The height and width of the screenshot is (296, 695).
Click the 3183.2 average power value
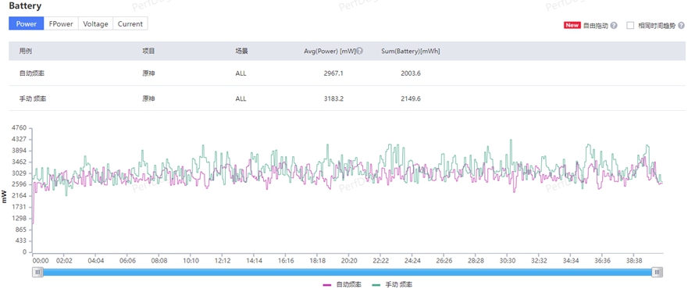click(333, 98)
